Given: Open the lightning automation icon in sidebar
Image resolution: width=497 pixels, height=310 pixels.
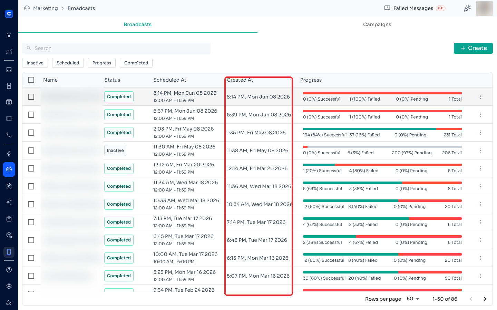Looking at the screenshot, I should [9, 153].
